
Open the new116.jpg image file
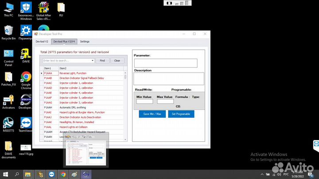pyautogui.click(x=26, y=150)
